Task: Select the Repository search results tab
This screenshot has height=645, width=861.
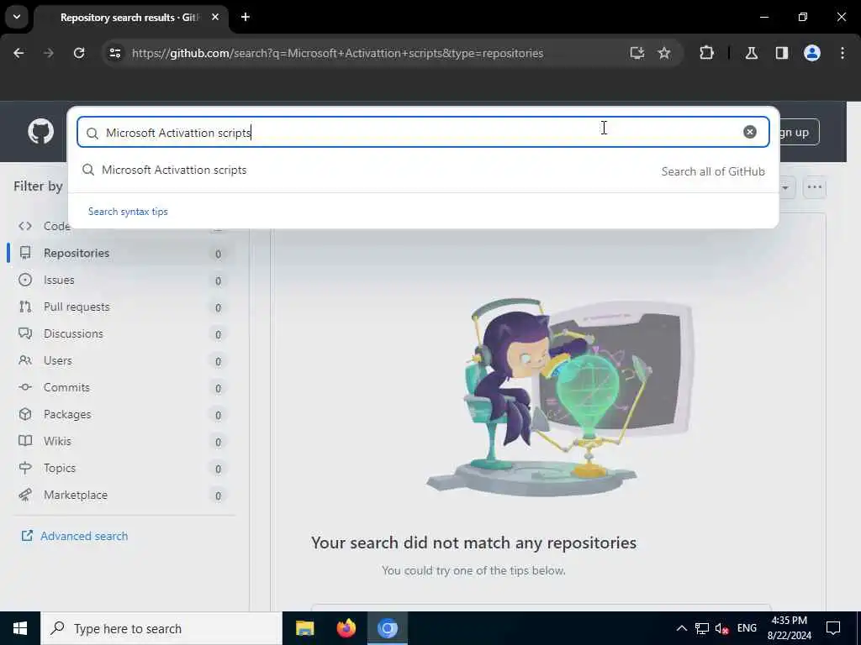Action: pos(130,18)
